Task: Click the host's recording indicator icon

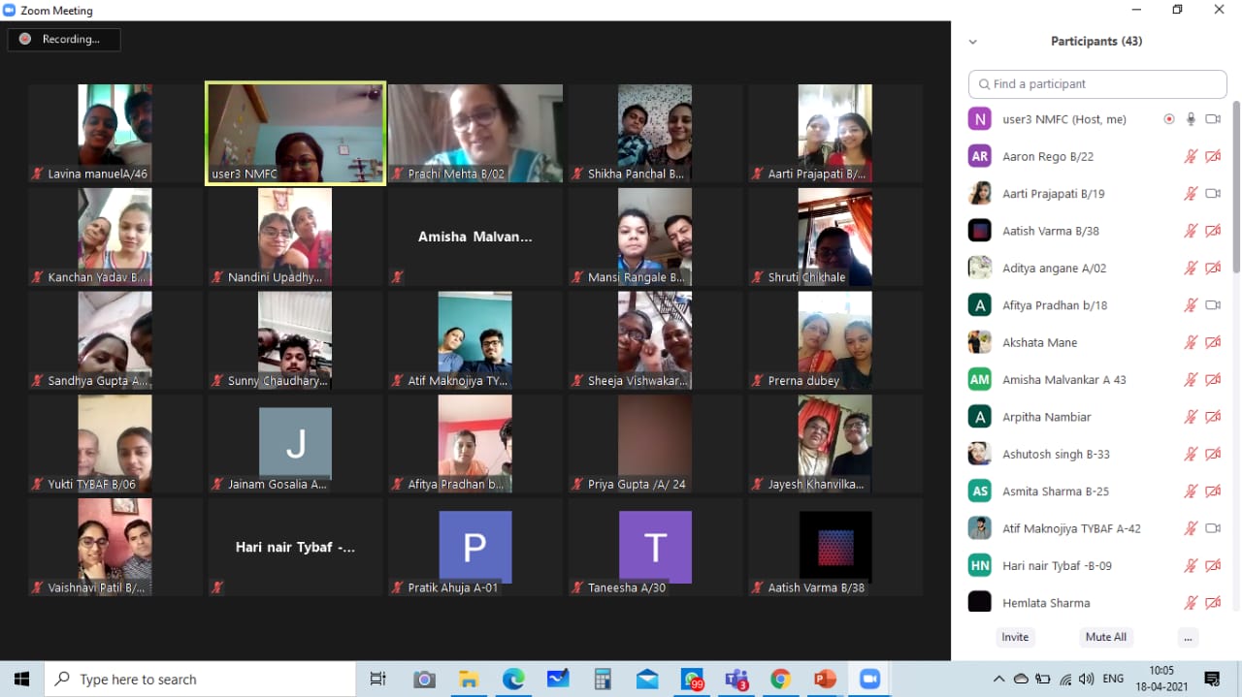Action: pyautogui.click(x=1169, y=119)
